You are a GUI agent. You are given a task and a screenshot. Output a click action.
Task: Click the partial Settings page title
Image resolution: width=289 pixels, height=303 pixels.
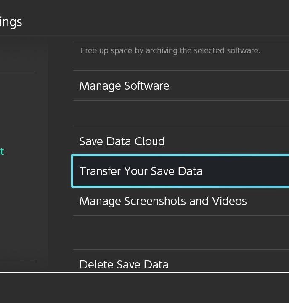click(x=11, y=22)
